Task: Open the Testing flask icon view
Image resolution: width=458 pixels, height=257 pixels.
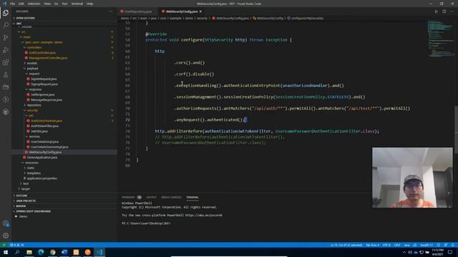Action: coord(6,75)
